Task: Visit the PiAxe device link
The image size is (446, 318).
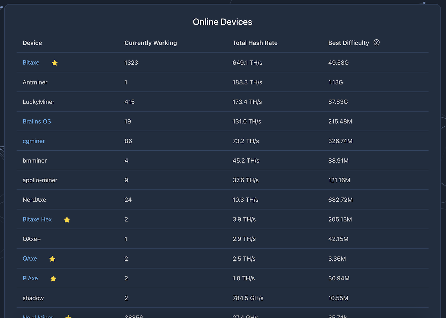Action: 30,278
